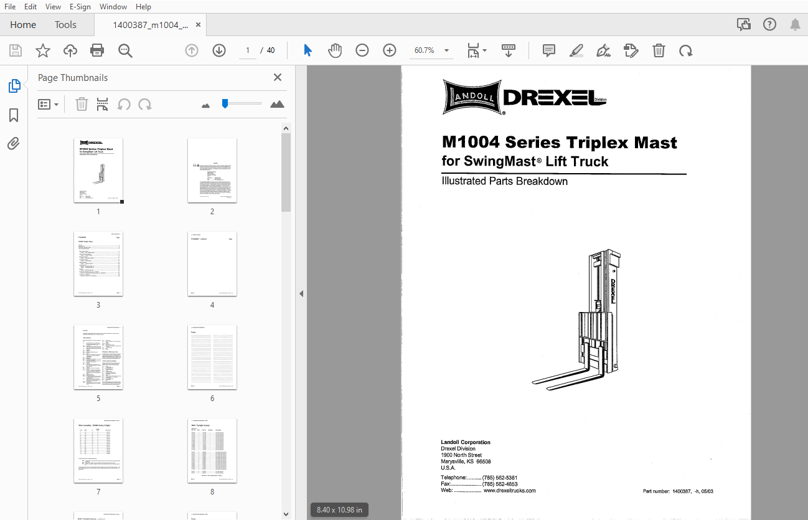The height and width of the screenshot is (520, 808).
Task: Click www.drexeltrucks.com web address
Action: pyautogui.click(x=509, y=491)
